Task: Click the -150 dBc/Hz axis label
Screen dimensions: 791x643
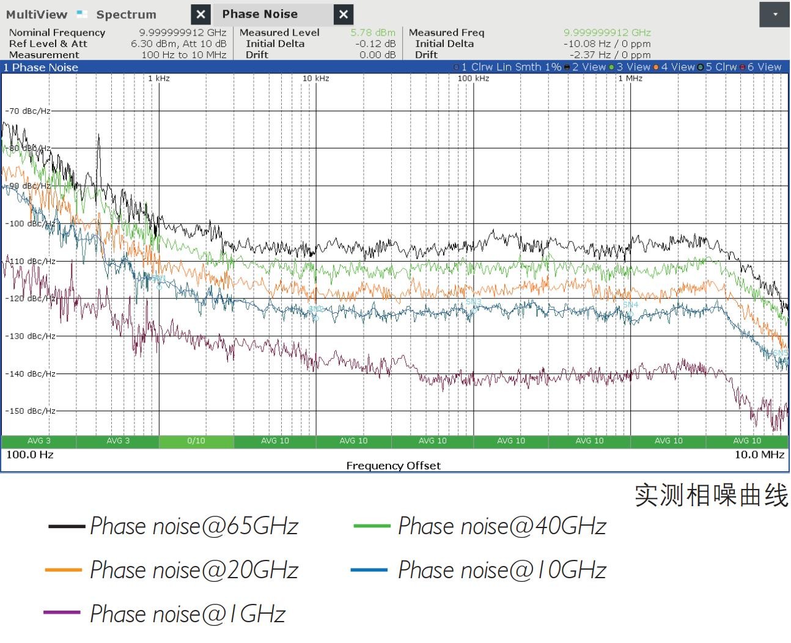Action: tap(31, 411)
